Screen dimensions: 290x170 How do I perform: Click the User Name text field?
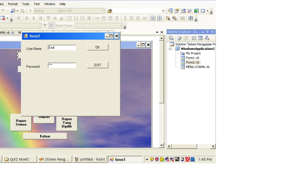pyautogui.click(x=62, y=48)
